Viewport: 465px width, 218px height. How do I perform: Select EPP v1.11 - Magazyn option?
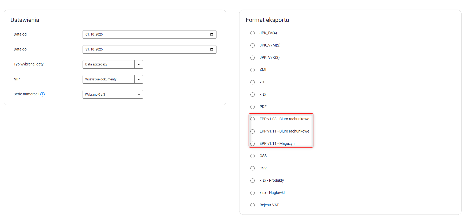(x=253, y=144)
